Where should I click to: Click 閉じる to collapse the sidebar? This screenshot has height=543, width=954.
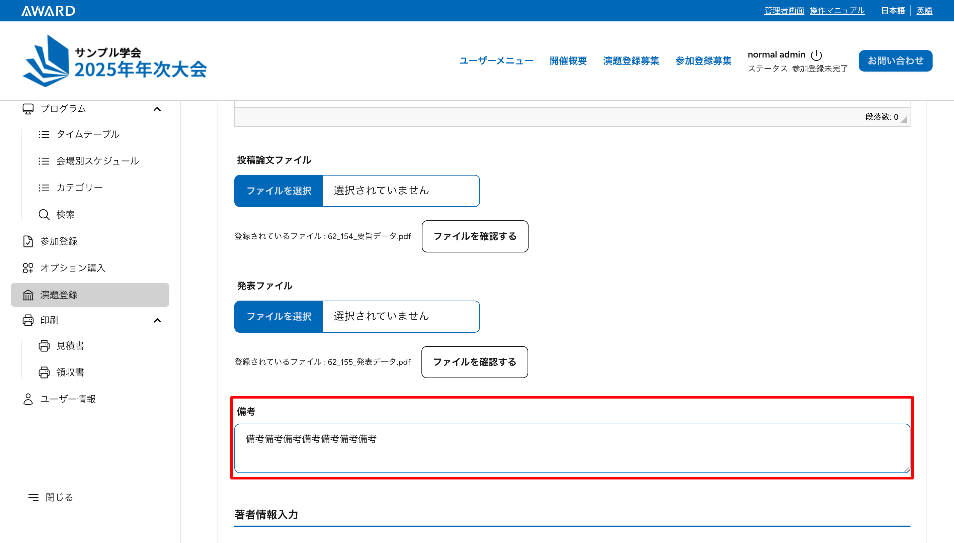pos(59,497)
